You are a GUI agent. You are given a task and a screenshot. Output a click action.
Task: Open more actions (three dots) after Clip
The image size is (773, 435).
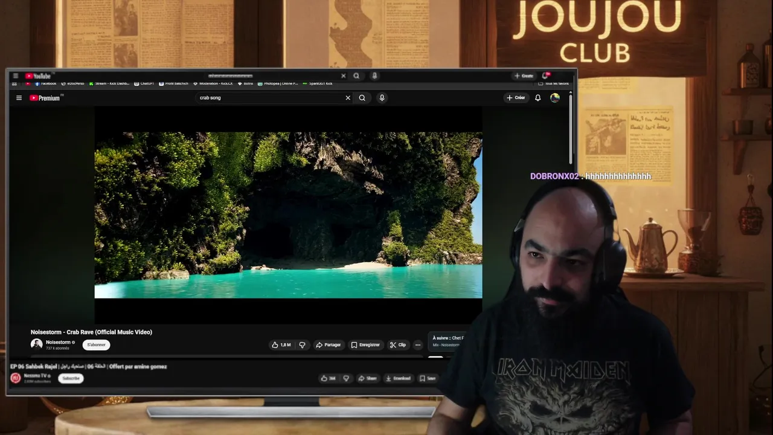[x=417, y=345]
